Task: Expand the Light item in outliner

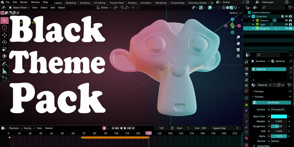Action: pyautogui.click(x=253, y=24)
